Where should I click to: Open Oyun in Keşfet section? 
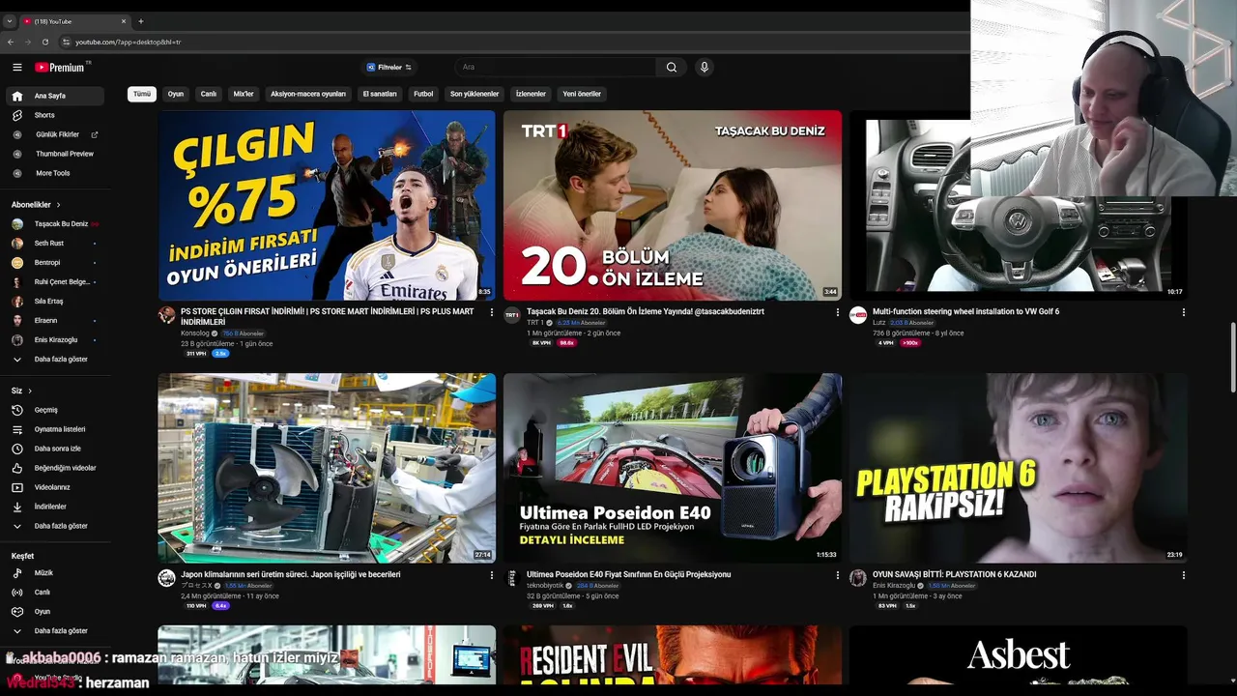(x=56, y=612)
